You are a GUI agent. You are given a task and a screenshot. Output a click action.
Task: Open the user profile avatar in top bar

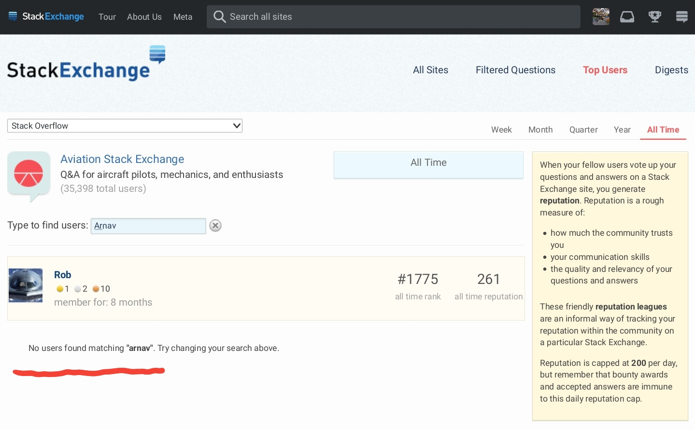click(601, 16)
